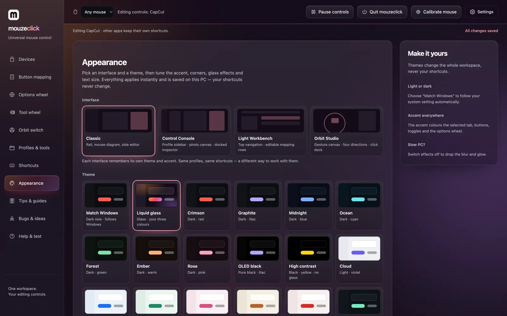Click the Tips & guides book icon
Screen dimensions: 507x316
tap(12, 201)
